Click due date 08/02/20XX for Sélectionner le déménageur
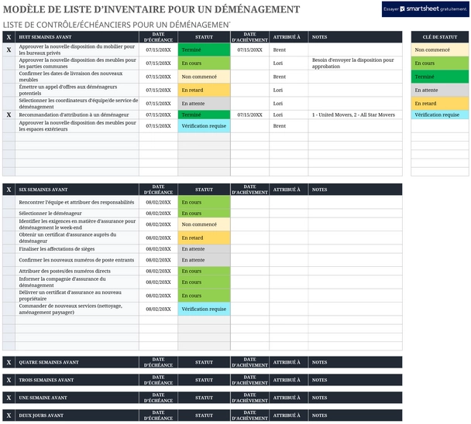471x424 pixels. [158, 214]
